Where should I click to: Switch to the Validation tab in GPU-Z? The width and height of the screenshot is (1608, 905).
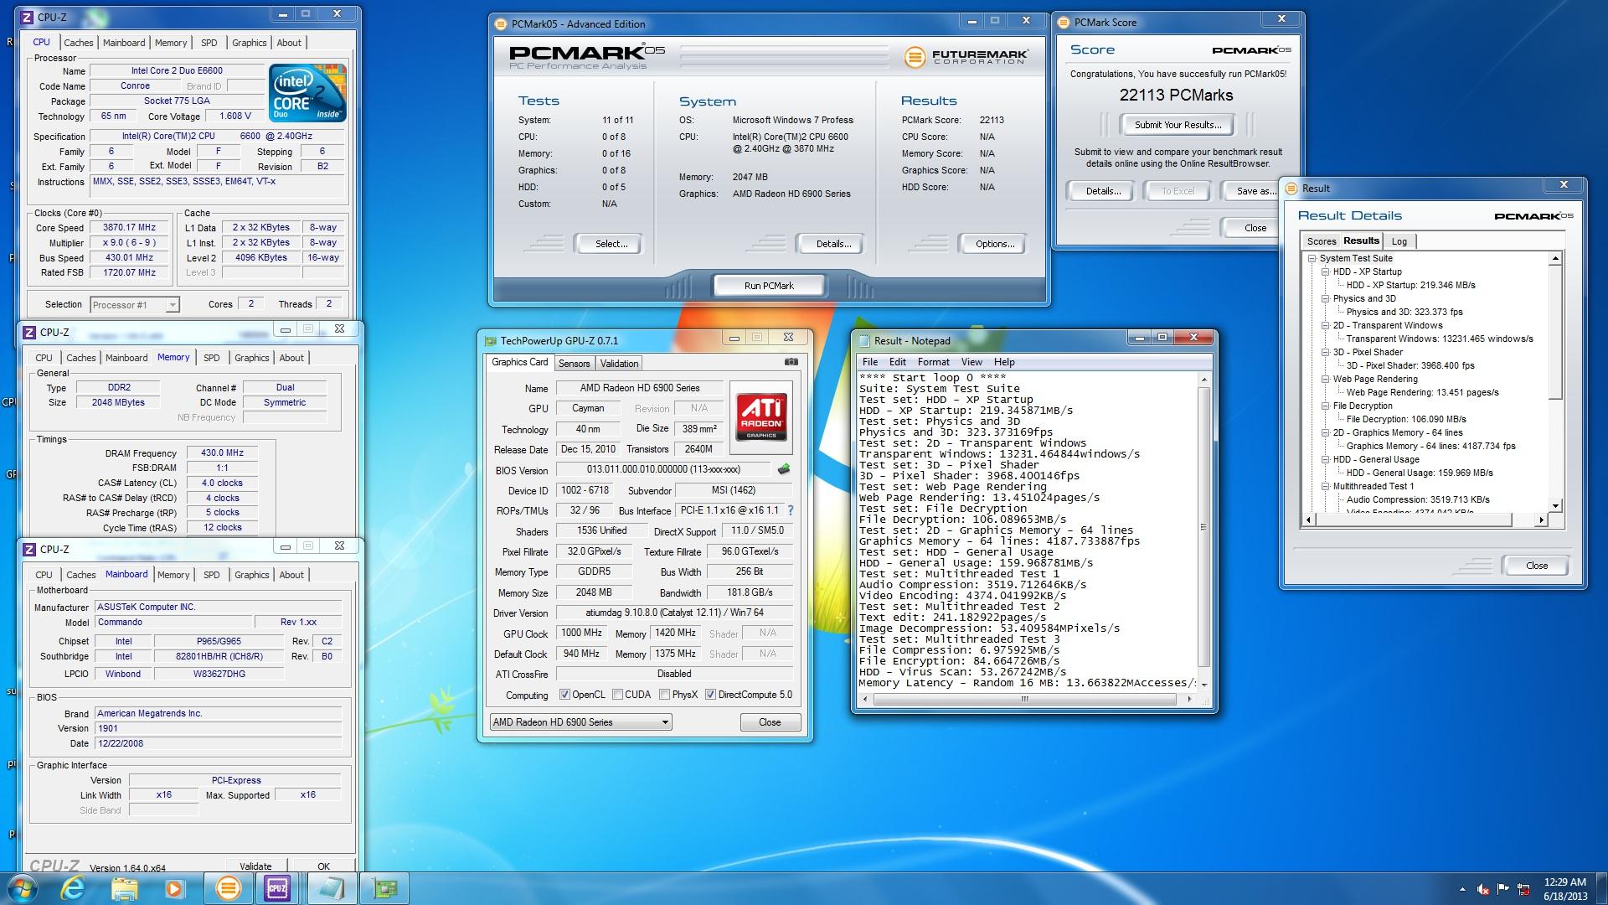pyautogui.click(x=619, y=364)
